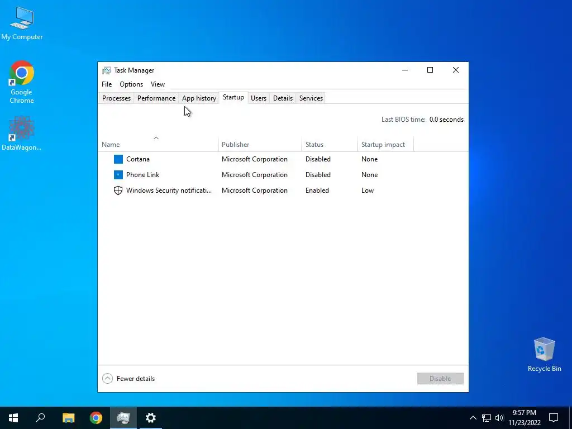
Task: Select the Recycle Bin icon on the desktop
Action: 544,355
